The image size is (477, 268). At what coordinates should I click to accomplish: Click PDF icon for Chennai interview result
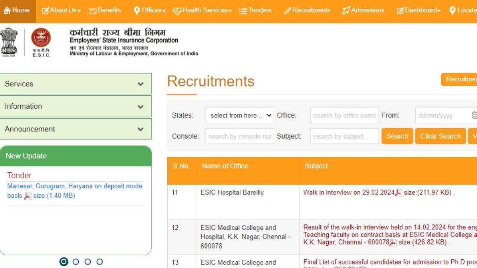pyautogui.click(x=393, y=243)
